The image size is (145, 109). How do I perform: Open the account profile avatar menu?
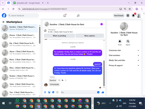pos(139,15)
